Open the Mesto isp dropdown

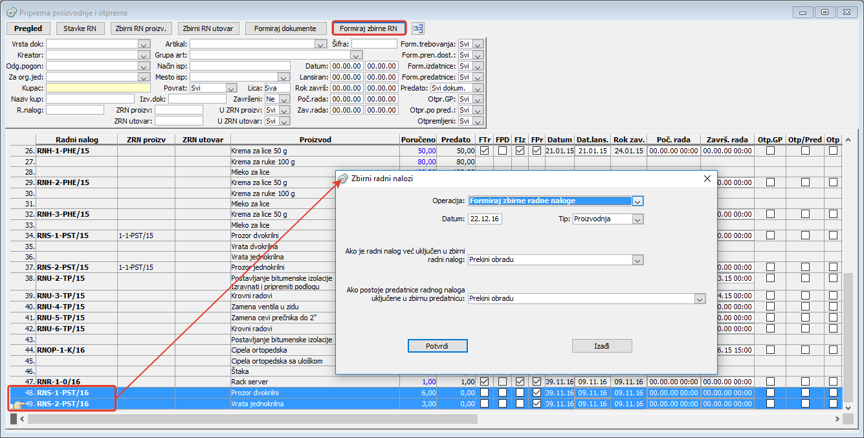click(x=283, y=77)
